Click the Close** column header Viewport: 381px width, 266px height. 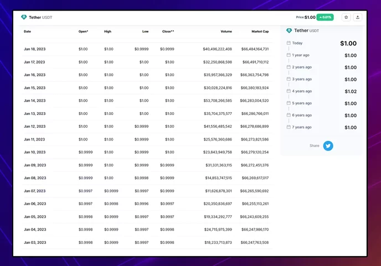pyautogui.click(x=168, y=32)
